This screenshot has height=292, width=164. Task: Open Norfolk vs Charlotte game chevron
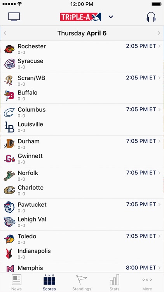pos(159,173)
